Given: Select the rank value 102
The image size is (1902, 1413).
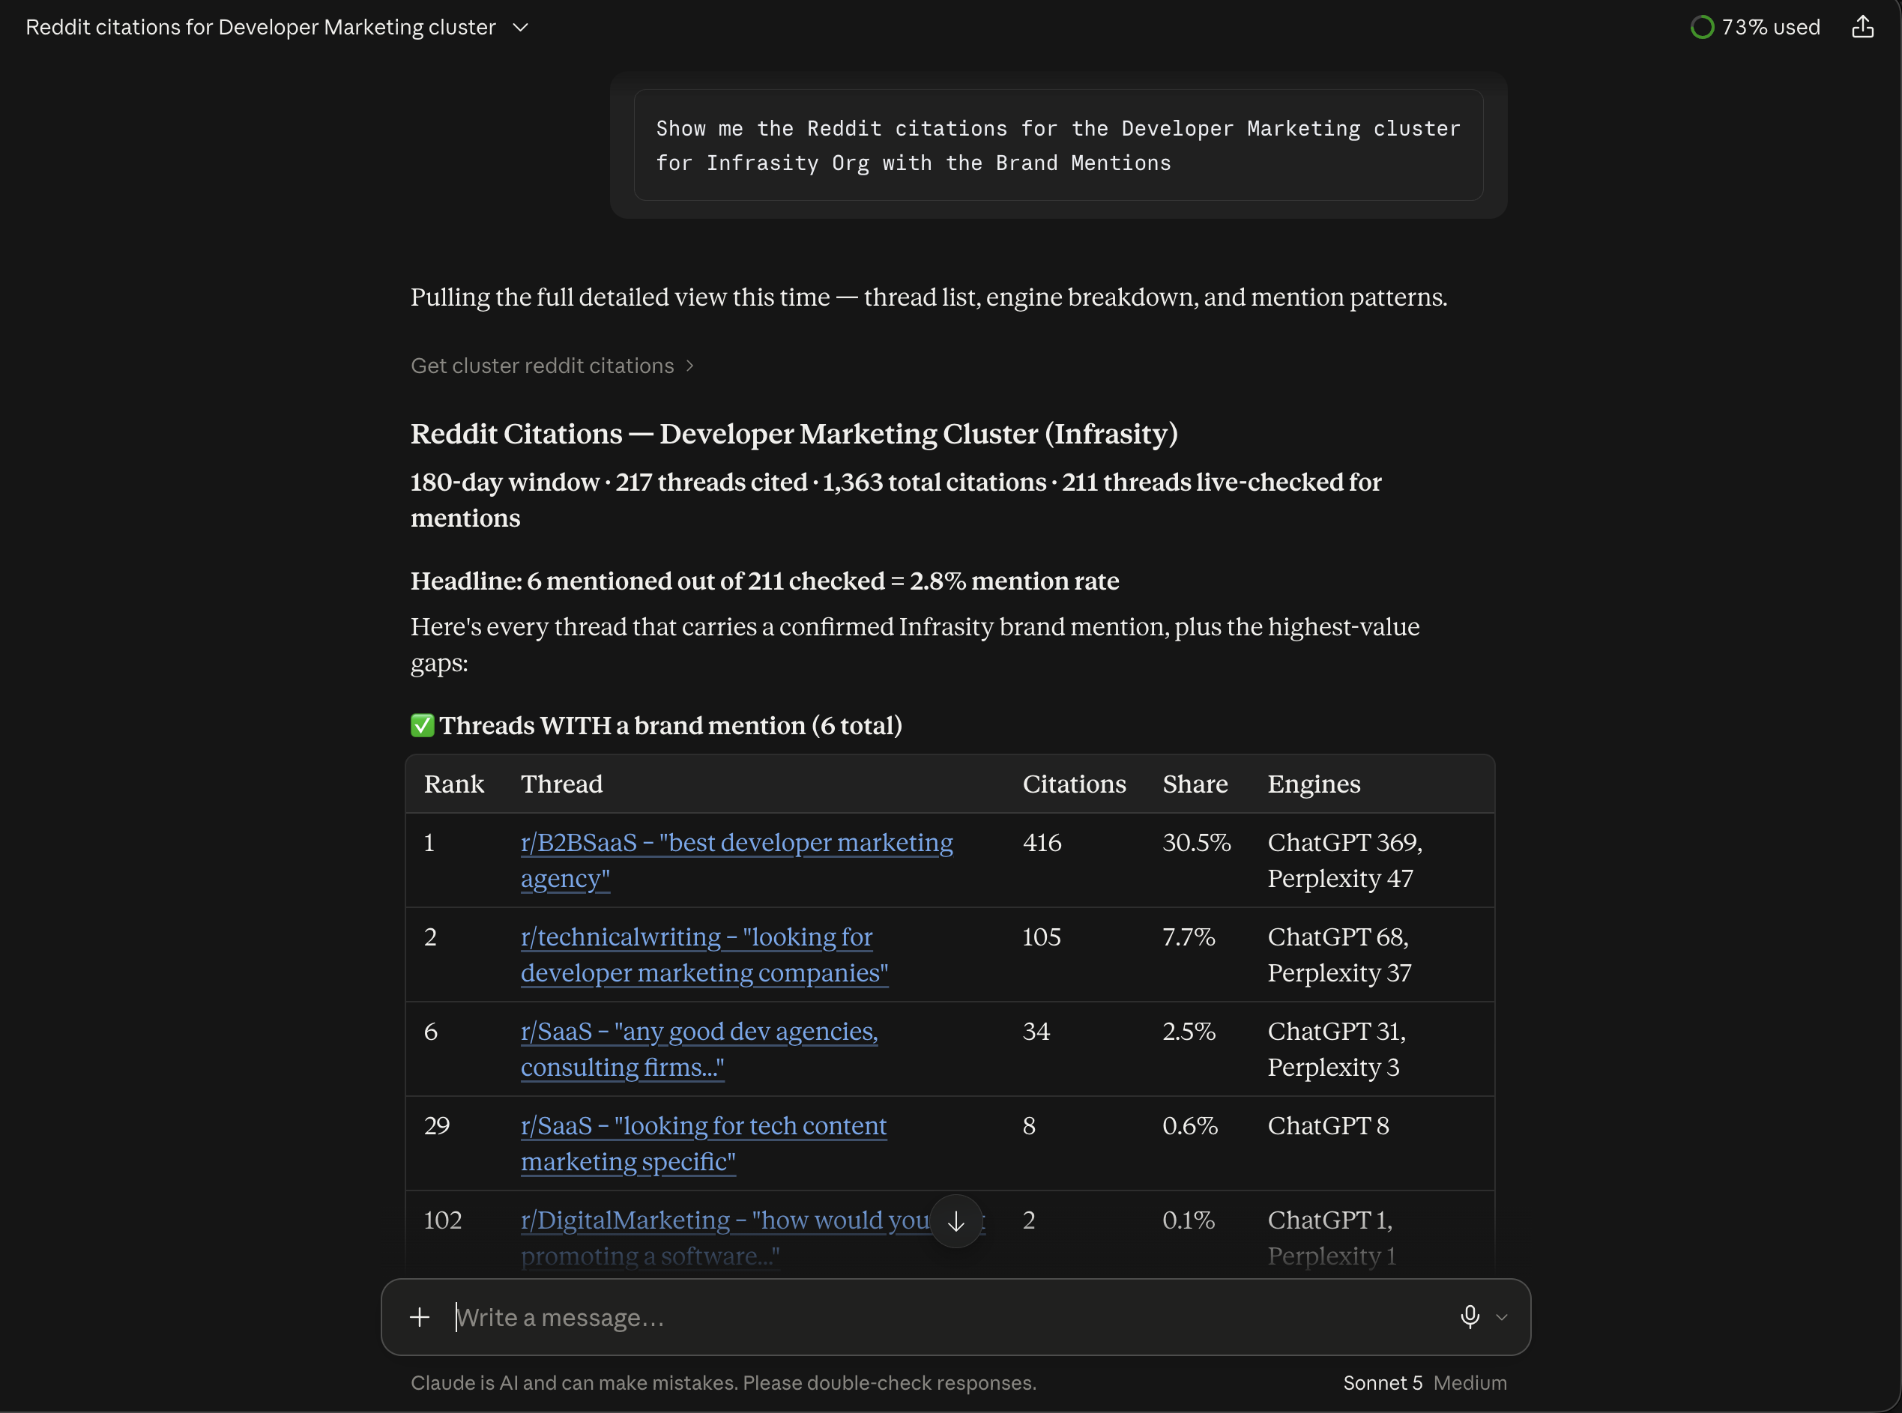Looking at the screenshot, I should click(x=442, y=1220).
